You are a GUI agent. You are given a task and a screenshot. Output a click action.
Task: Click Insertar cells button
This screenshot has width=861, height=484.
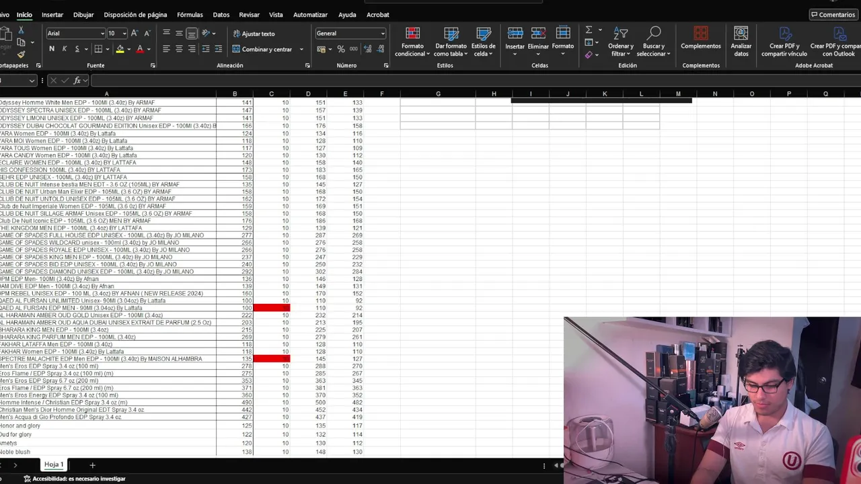[515, 42]
